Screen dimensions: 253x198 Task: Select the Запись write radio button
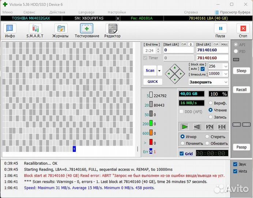pyautogui.click(x=211, y=117)
